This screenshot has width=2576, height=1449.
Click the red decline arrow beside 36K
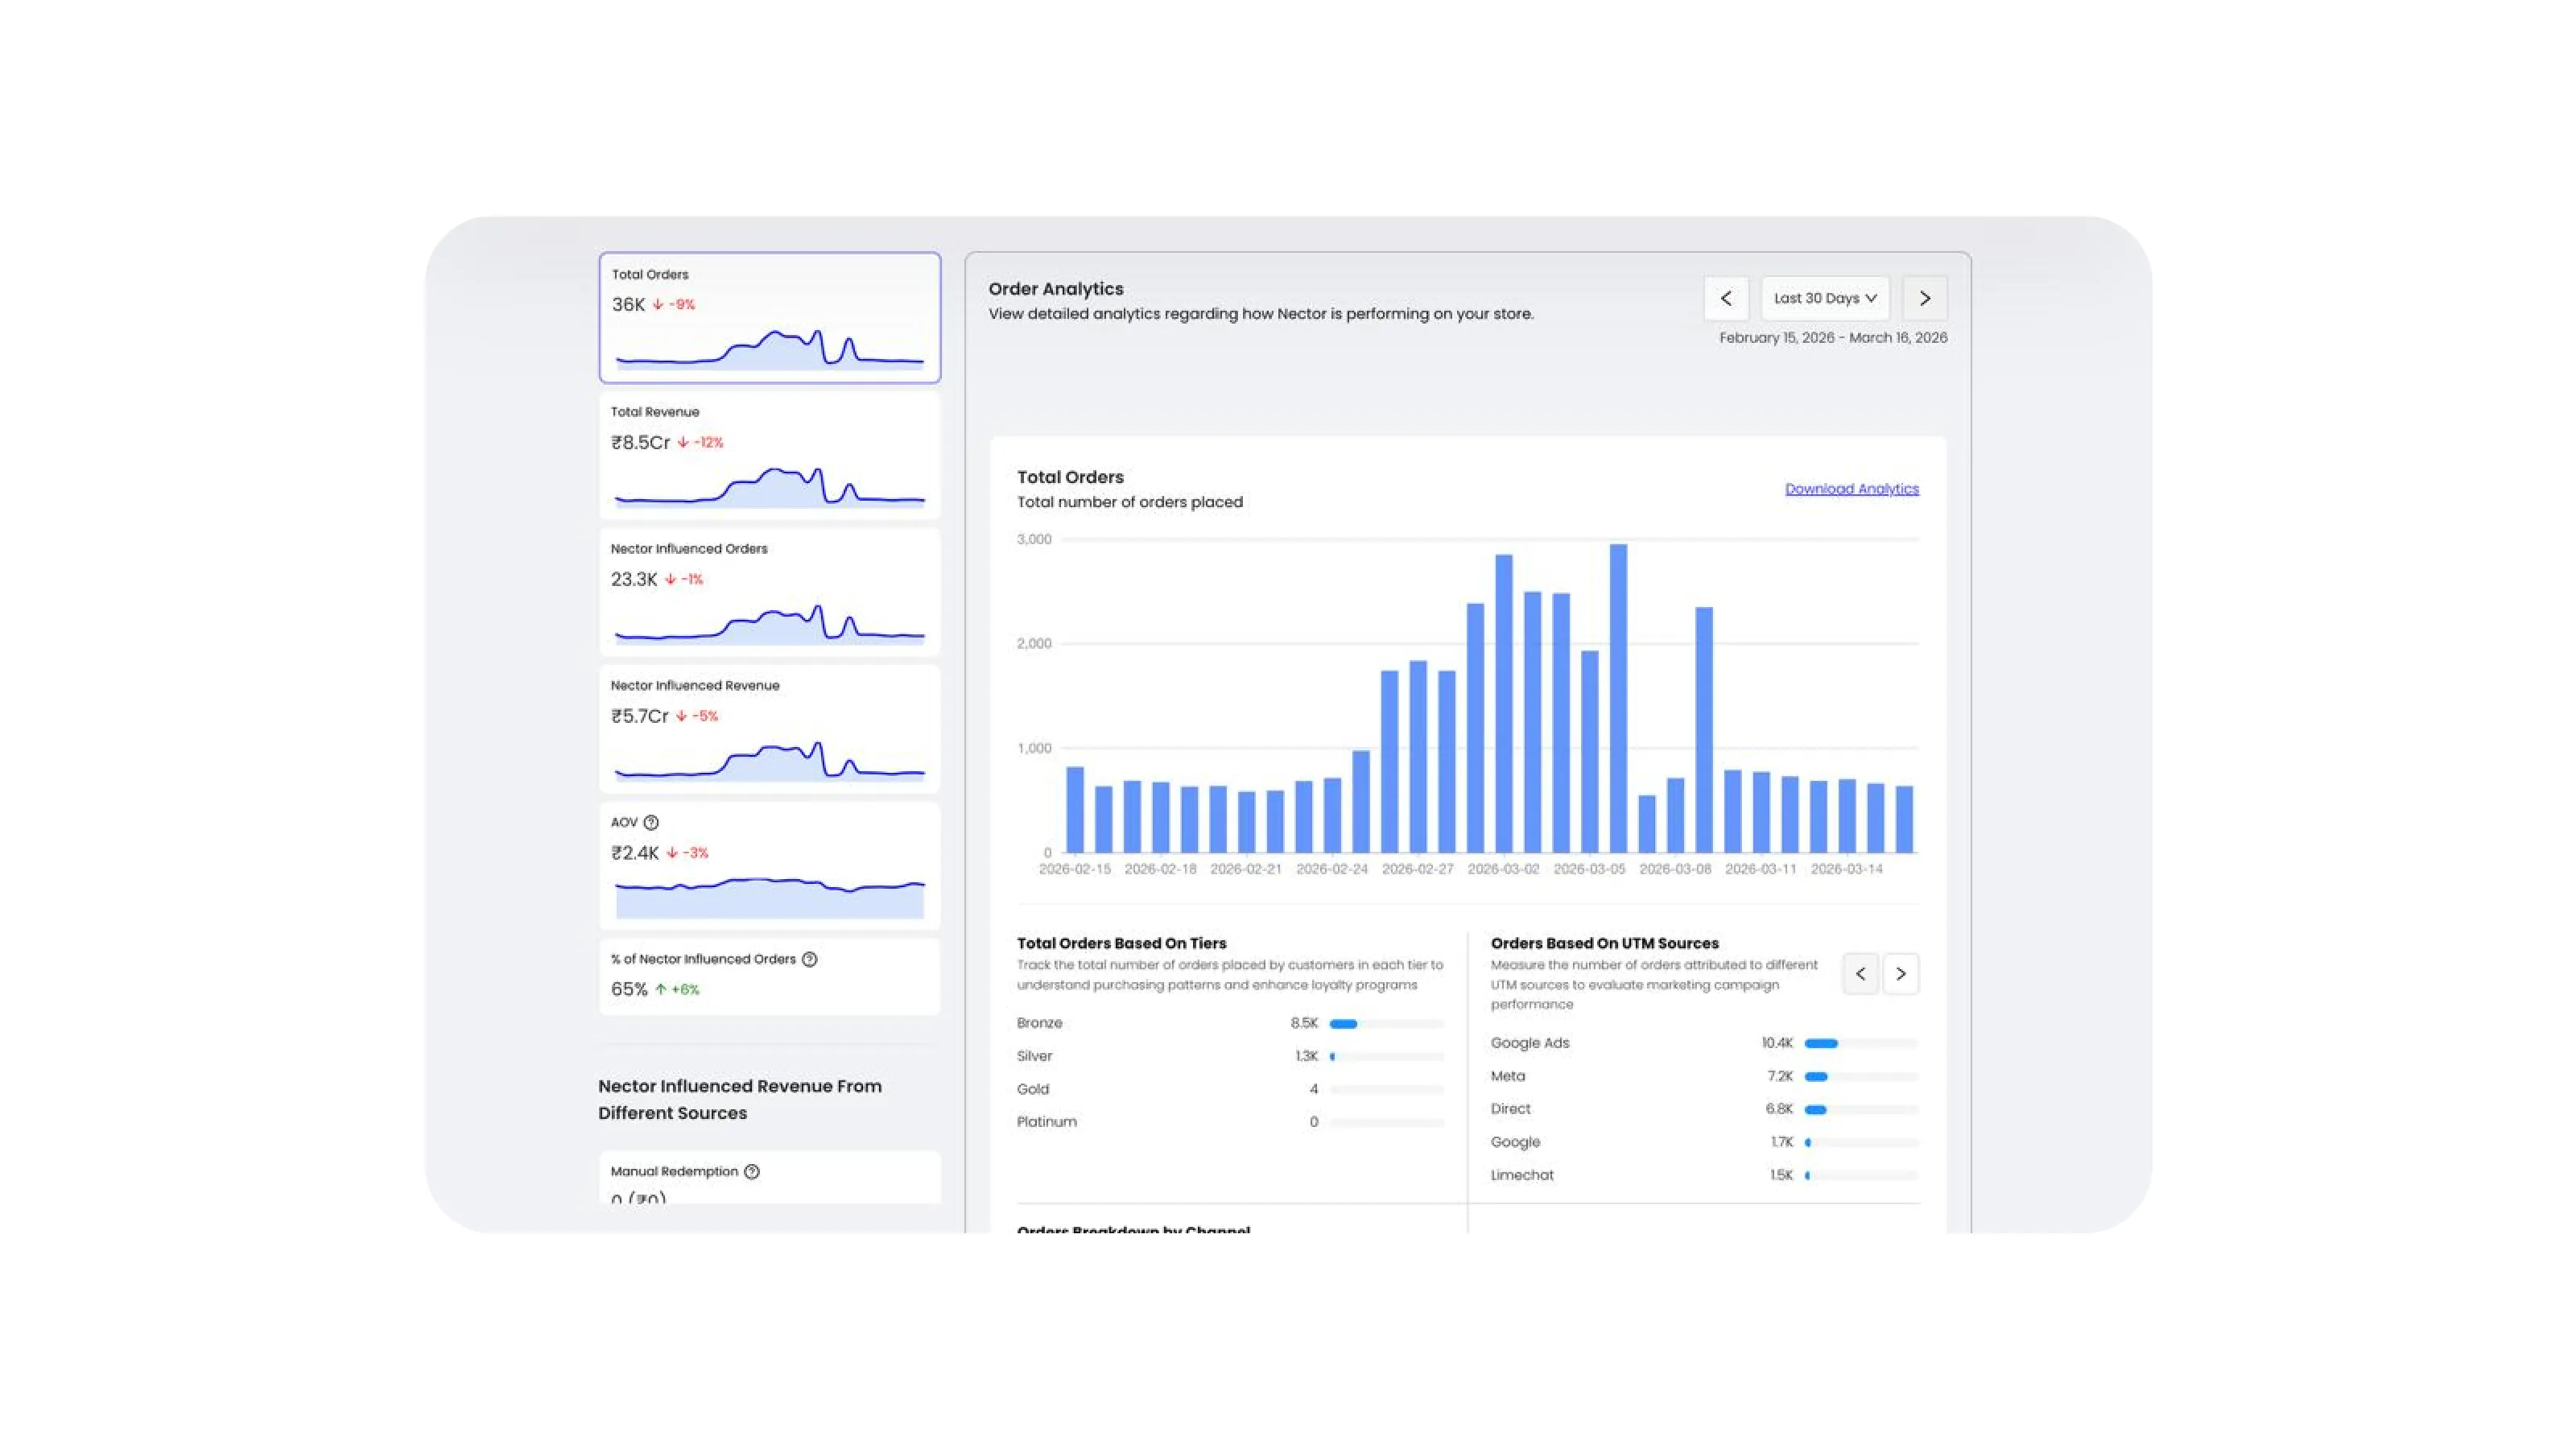[x=658, y=305]
